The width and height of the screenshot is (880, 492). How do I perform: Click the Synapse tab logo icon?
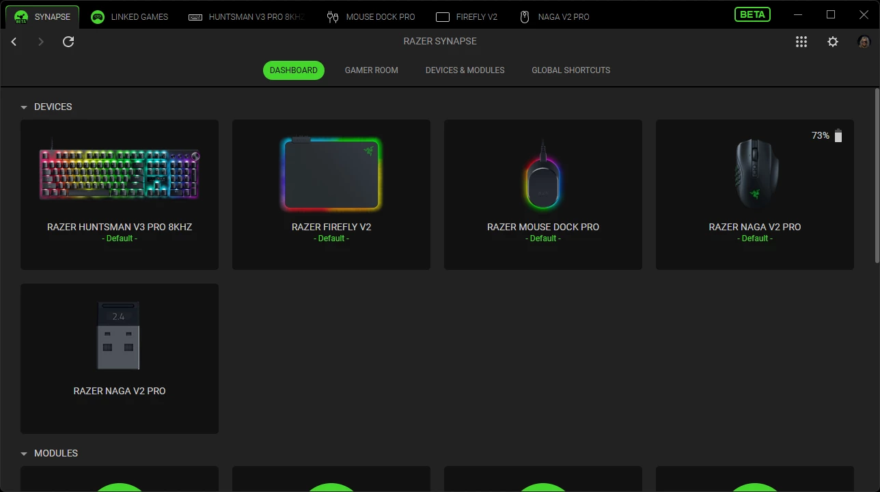[x=21, y=16]
